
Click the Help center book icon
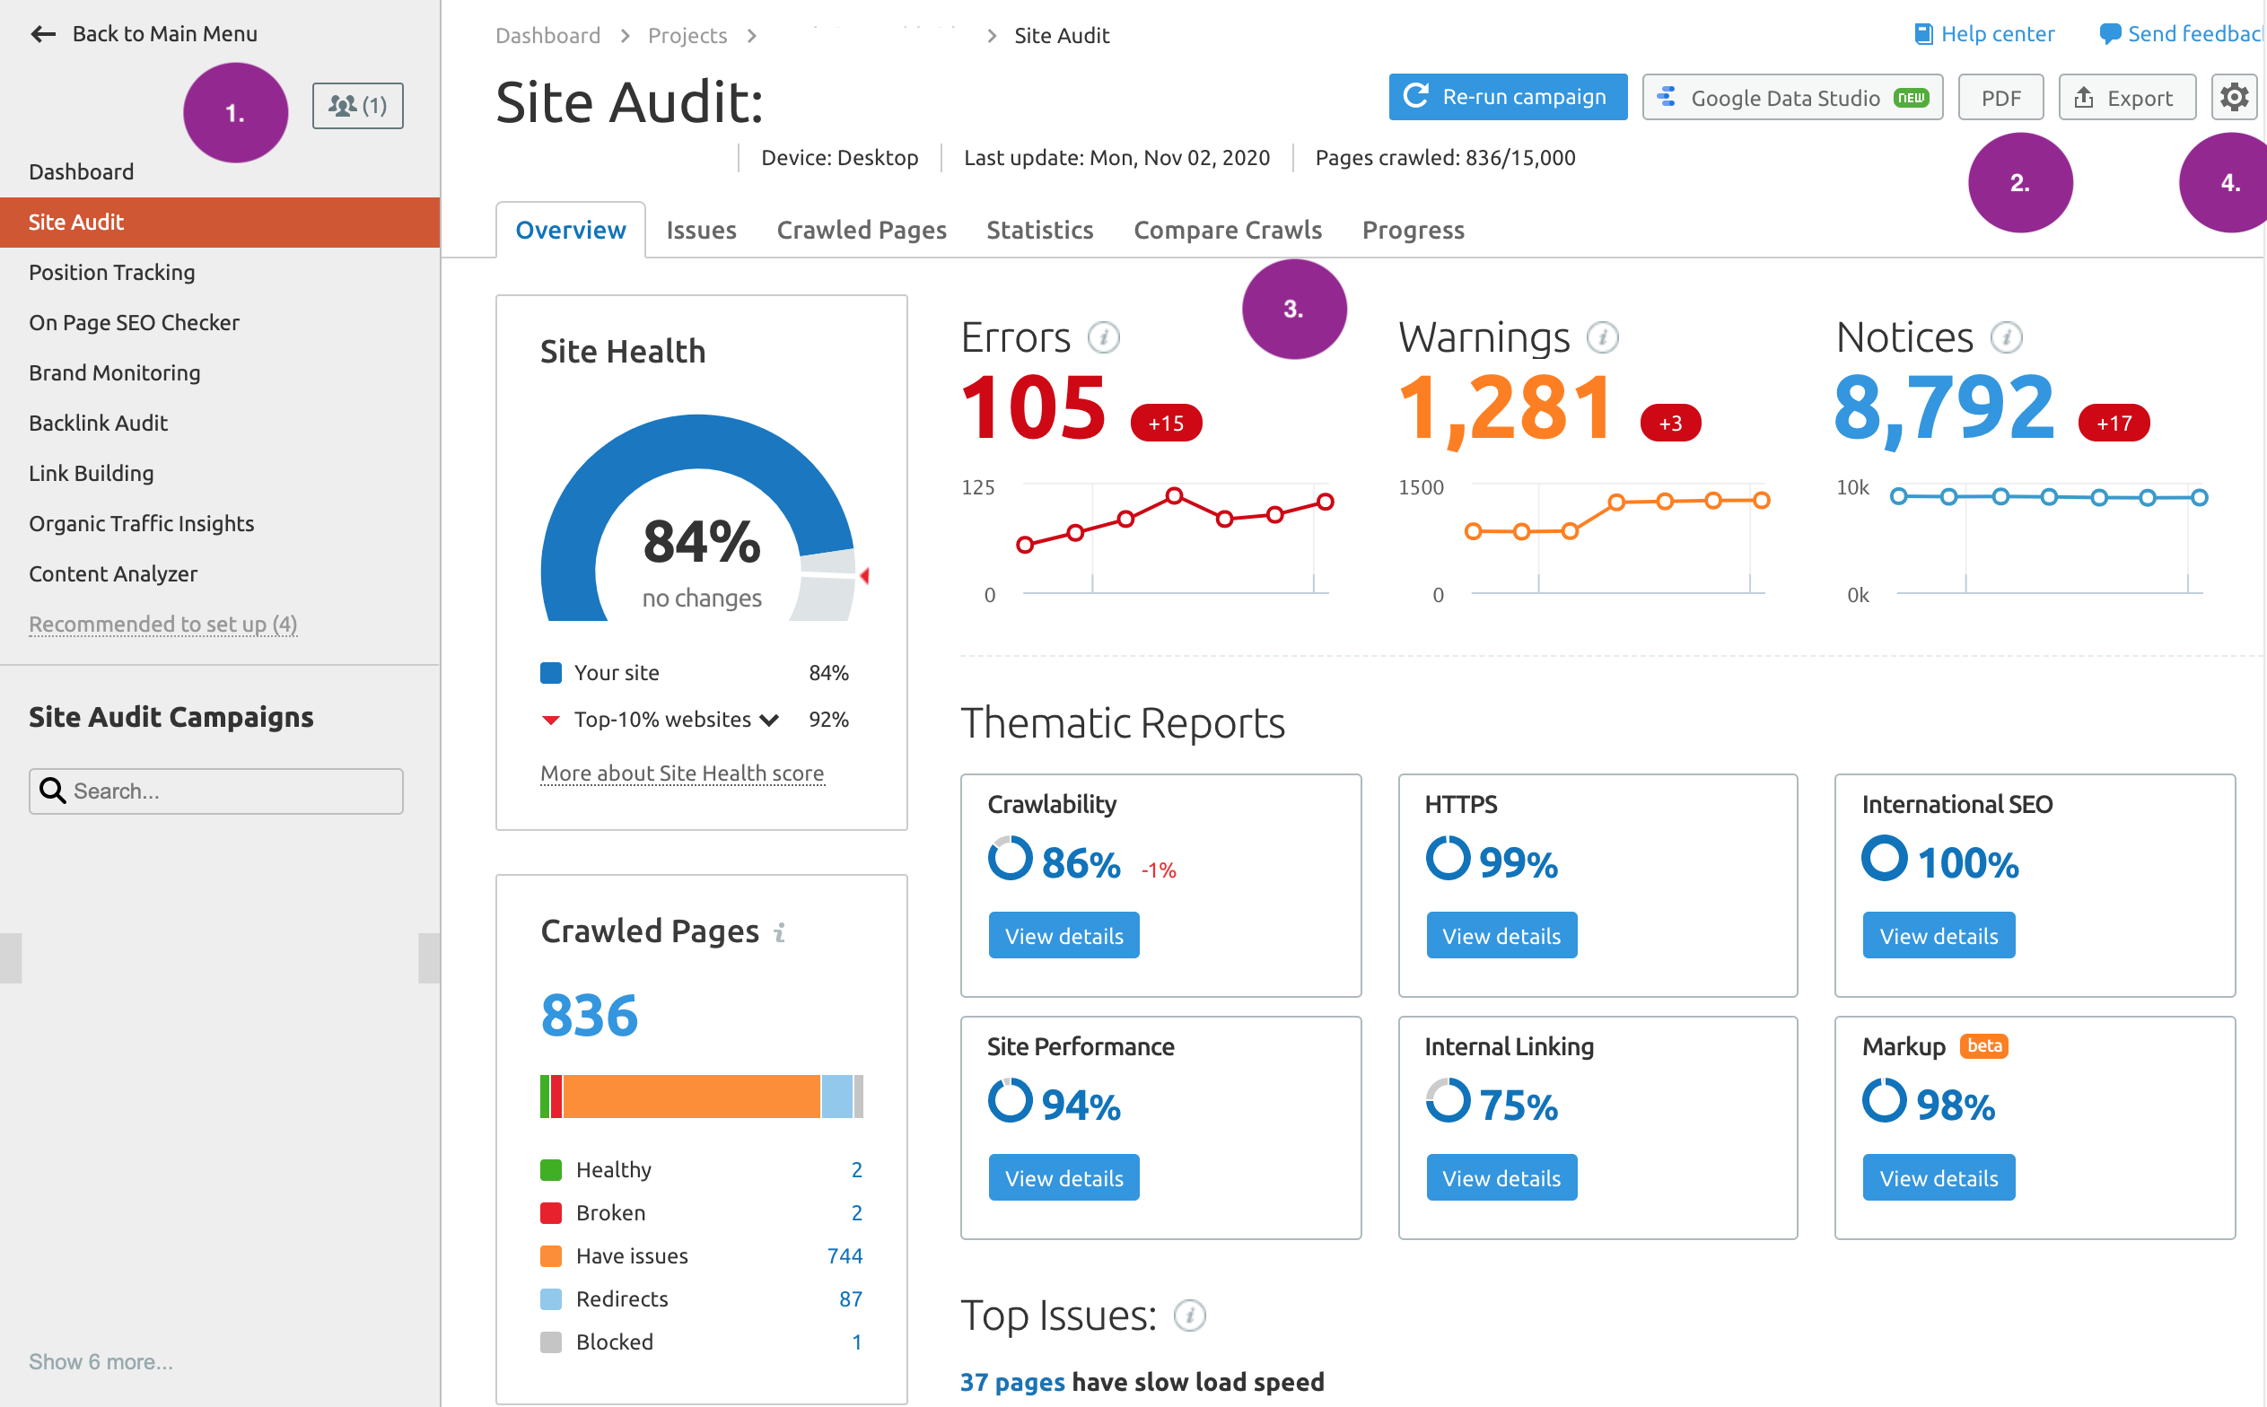(x=1923, y=34)
